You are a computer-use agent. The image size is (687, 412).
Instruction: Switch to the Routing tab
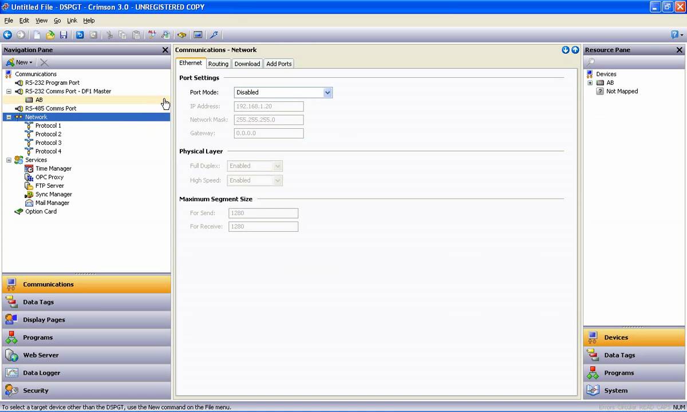click(218, 64)
